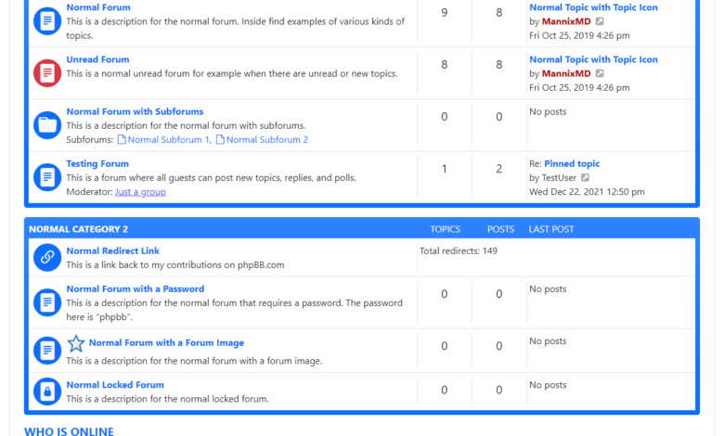View MannixMD profile in Normal Forum row

tap(565, 21)
